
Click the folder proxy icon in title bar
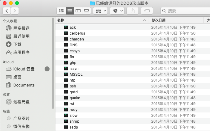[x=92, y=3]
